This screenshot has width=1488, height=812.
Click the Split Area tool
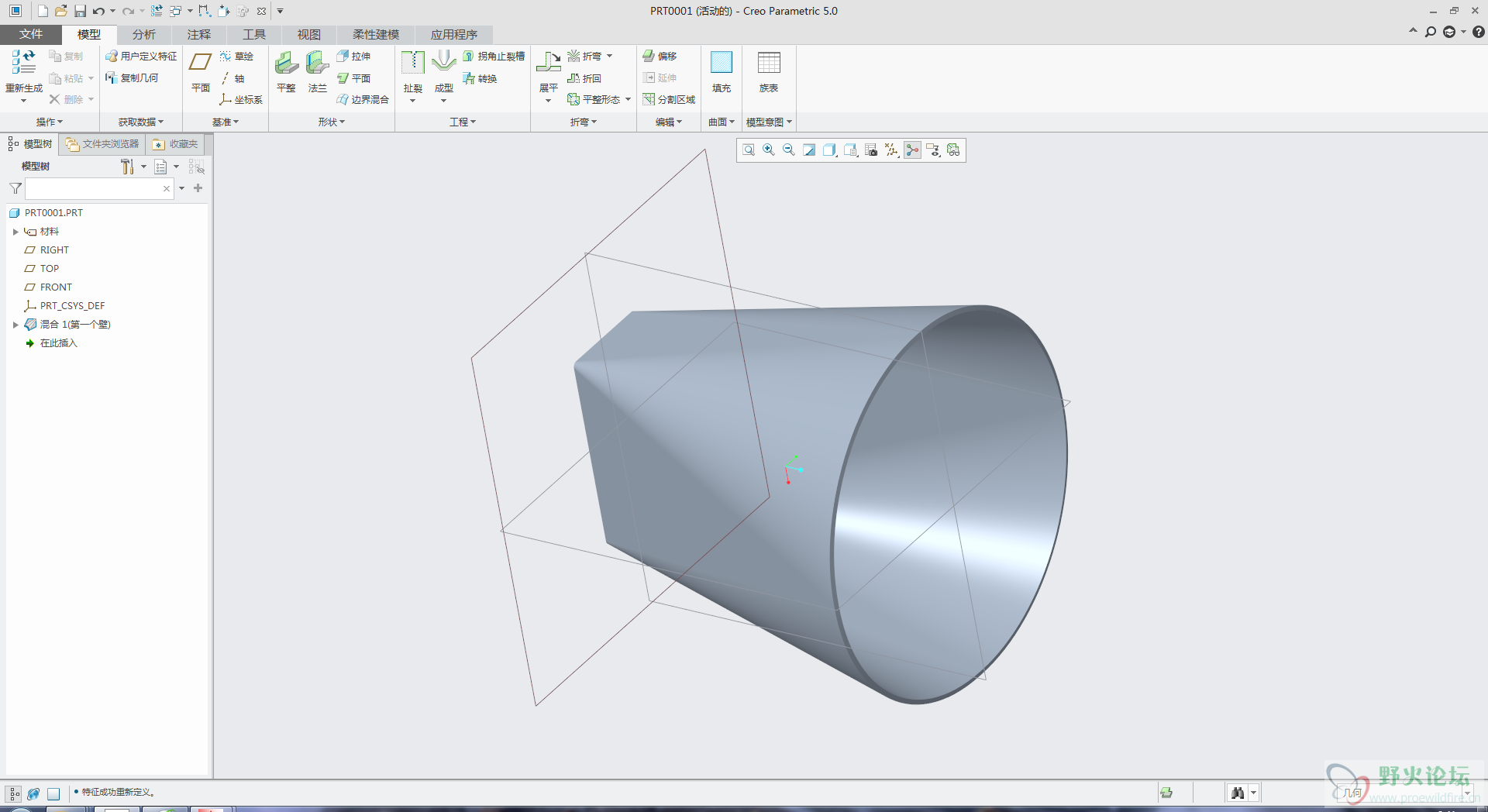669,100
